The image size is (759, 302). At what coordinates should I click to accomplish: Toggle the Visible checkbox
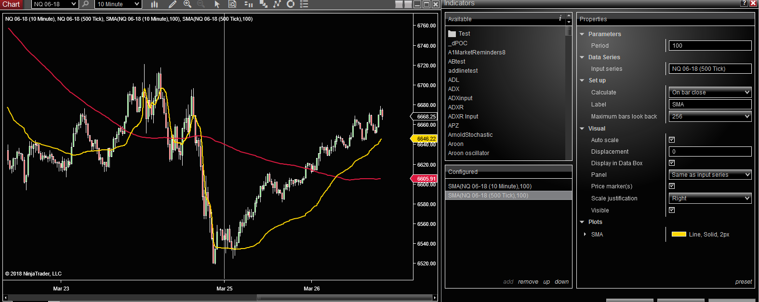pyautogui.click(x=672, y=210)
